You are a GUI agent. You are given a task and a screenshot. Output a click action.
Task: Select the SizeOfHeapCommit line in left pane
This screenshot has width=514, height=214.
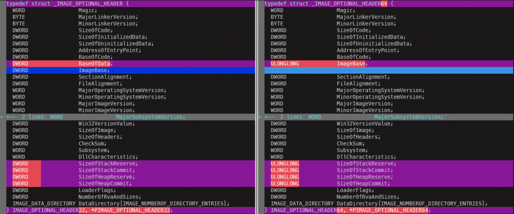coord(131,183)
